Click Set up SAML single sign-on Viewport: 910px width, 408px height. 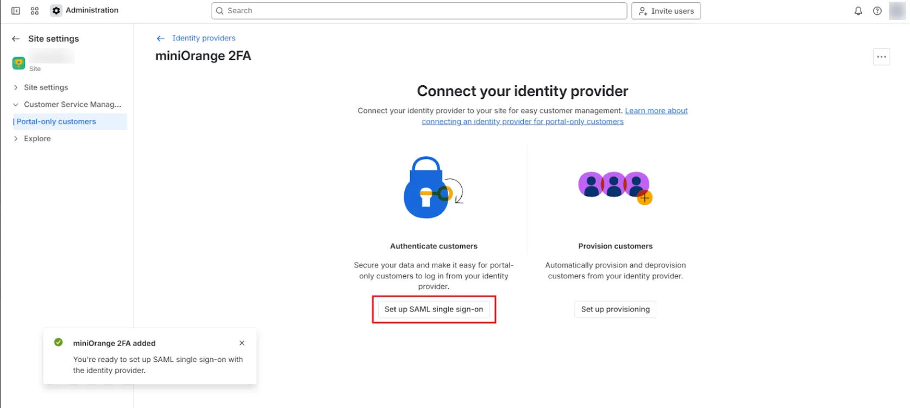[x=434, y=309]
